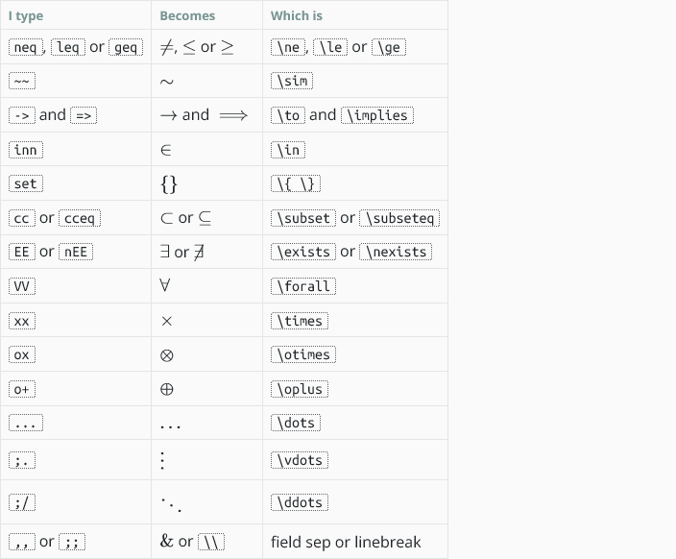The width and height of the screenshot is (676, 559).
Task: Click the diagonal dots symbol
Action: point(171,502)
